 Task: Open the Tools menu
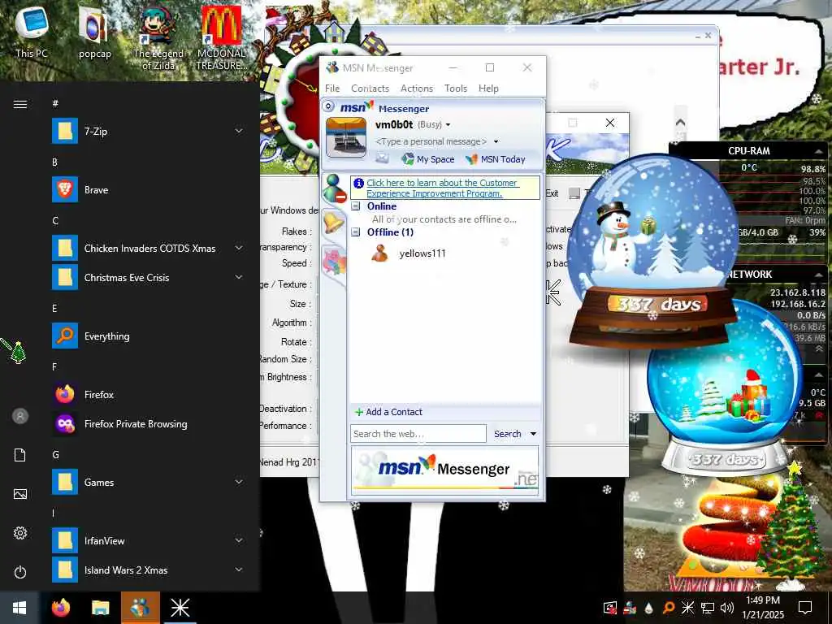click(456, 88)
